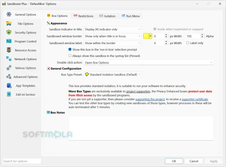Switch to the Run Menu tab

(130, 16)
